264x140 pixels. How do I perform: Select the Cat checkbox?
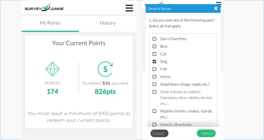(154, 54)
